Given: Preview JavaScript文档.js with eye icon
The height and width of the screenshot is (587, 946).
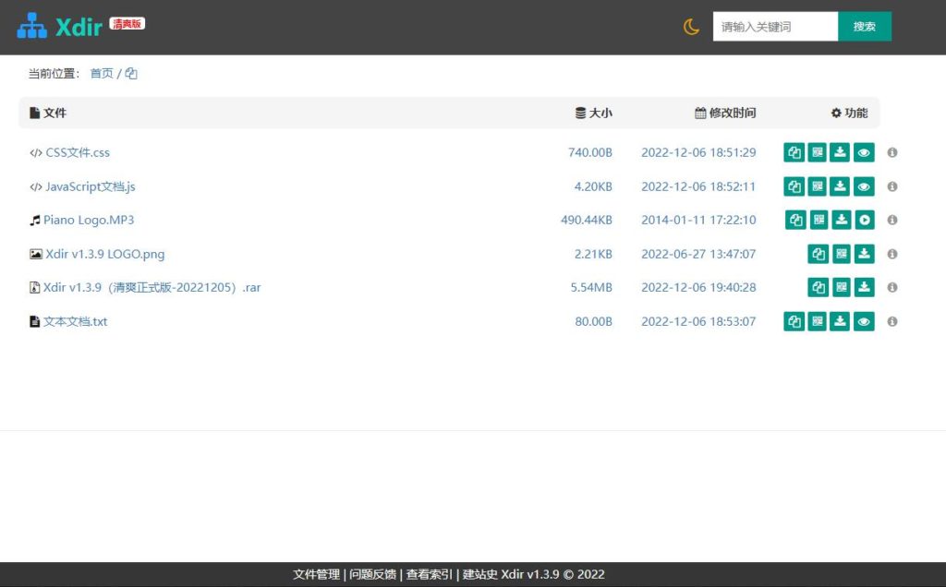Looking at the screenshot, I should pyautogui.click(x=864, y=186).
